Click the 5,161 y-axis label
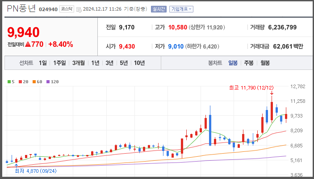The image size is (314, 179). 297,160
